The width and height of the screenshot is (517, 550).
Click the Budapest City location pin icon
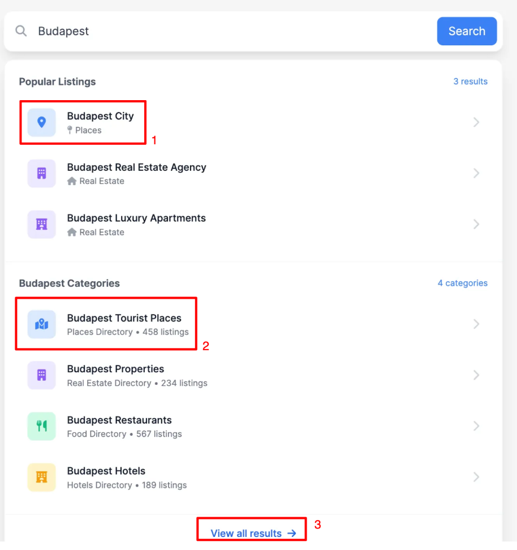pyautogui.click(x=41, y=122)
